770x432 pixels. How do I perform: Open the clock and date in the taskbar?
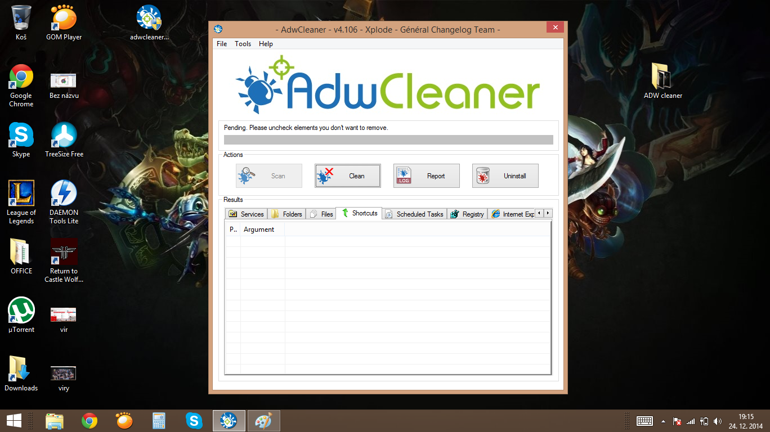(x=745, y=421)
